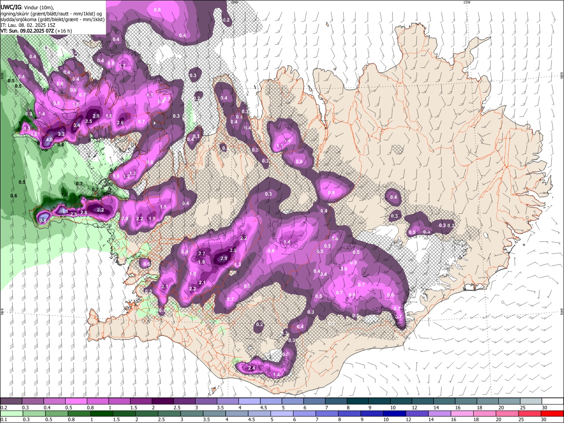Select the 12–14 swatch in the top legend row

point(423,401)
